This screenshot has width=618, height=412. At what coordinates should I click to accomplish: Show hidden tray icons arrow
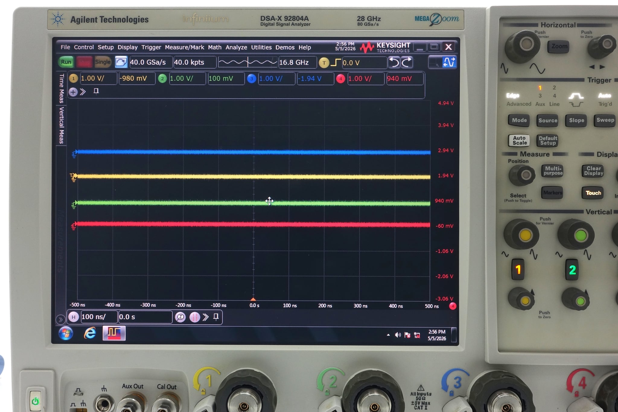coord(388,335)
